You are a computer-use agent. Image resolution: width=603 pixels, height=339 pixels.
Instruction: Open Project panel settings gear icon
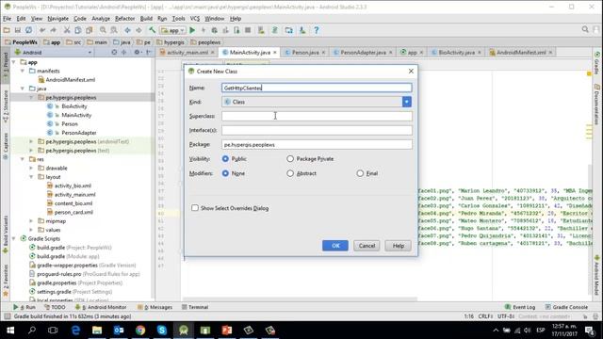pos(137,53)
